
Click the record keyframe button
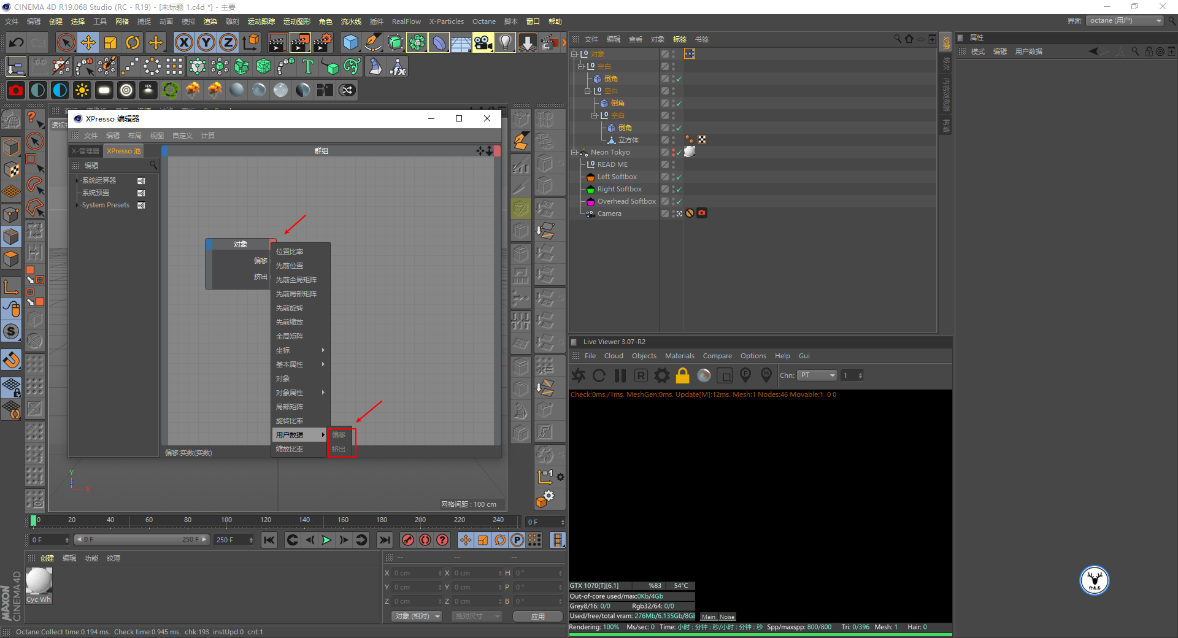(x=408, y=540)
